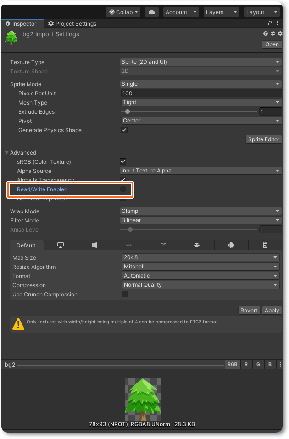
Task: Click the Apply button
Action: [x=272, y=310]
